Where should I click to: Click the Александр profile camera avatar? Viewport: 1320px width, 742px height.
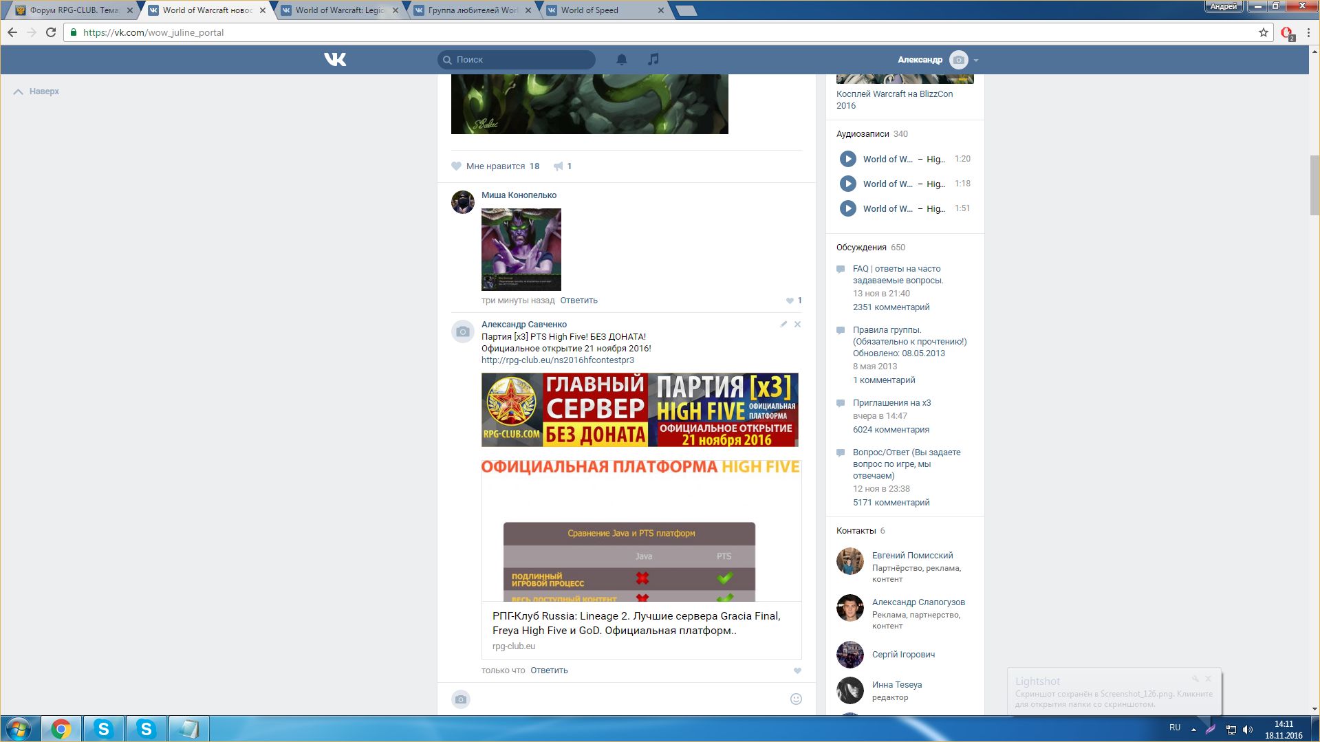click(x=958, y=60)
